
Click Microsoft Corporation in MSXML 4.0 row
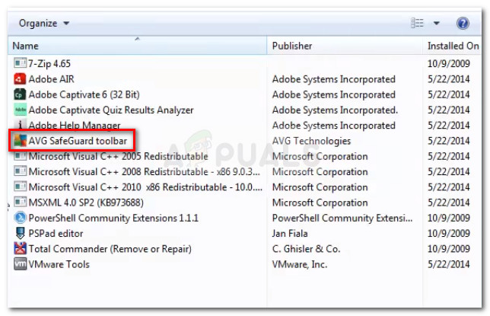(320, 203)
